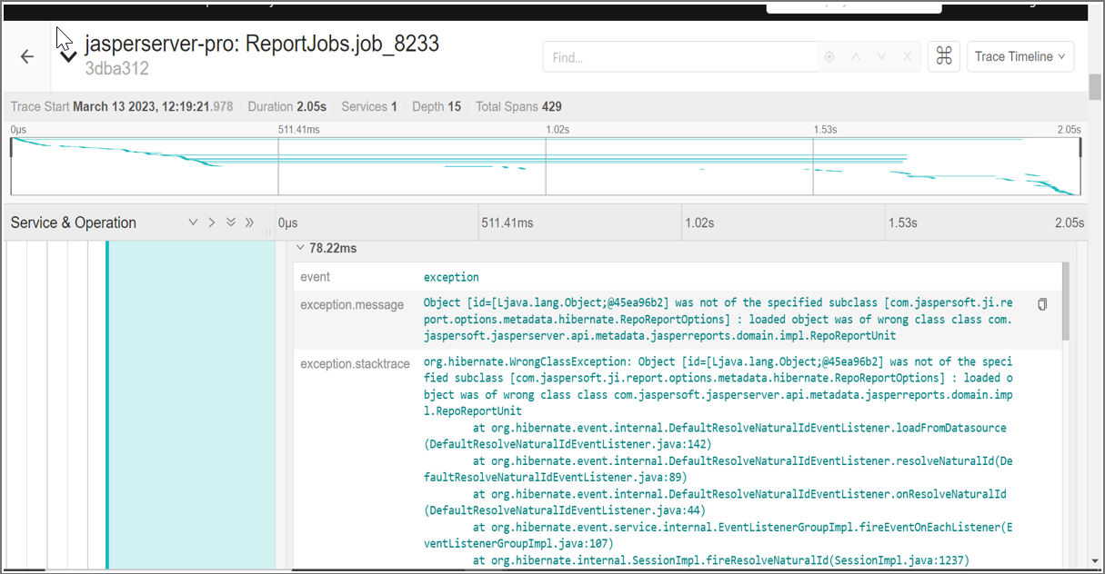Image resolution: width=1105 pixels, height=574 pixels.
Task: Open the Trace Timeline view dropdown
Action: click(1020, 56)
